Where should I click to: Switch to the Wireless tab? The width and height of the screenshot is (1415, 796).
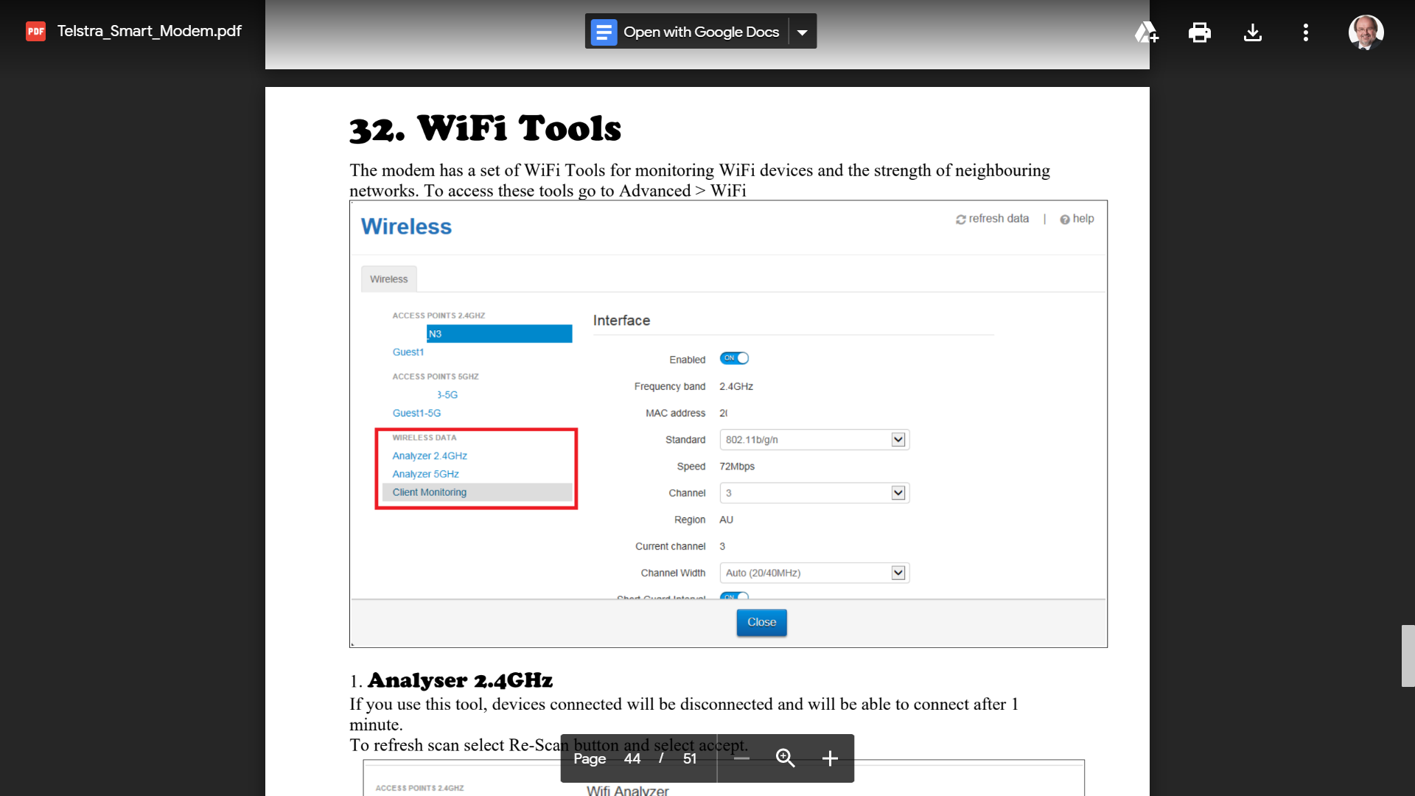point(388,279)
